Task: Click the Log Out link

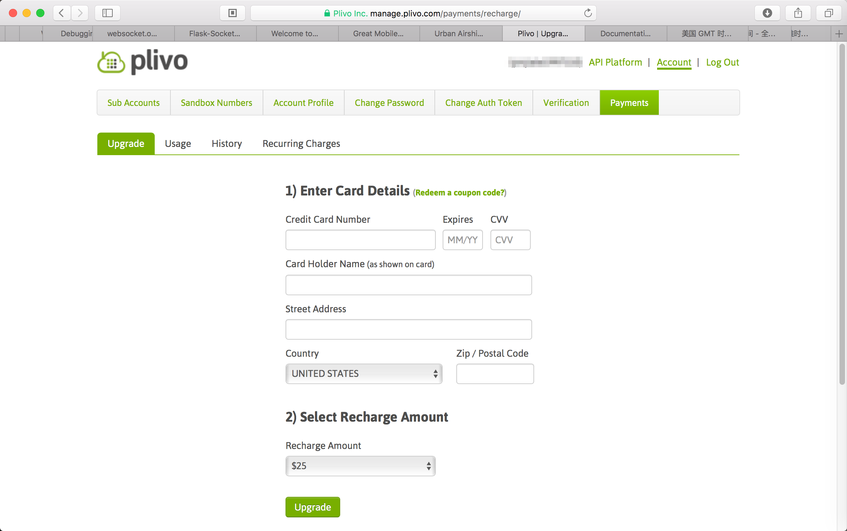Action: pyautogui.click(x=722, y=62)
